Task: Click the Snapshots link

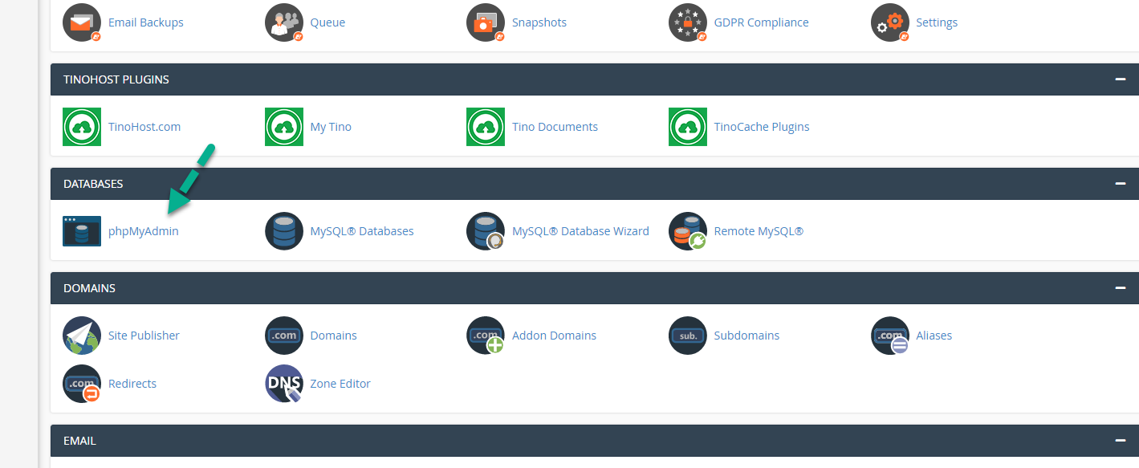Action: coord(539,22)
